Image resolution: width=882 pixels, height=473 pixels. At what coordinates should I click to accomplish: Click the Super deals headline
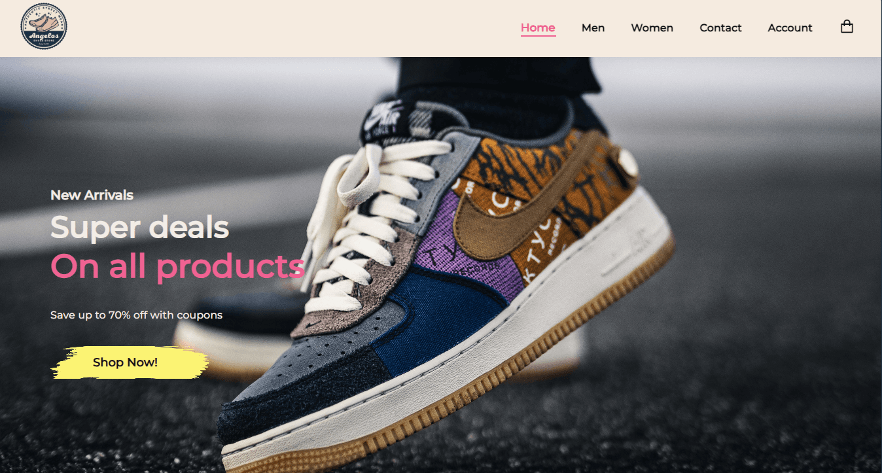139,228
